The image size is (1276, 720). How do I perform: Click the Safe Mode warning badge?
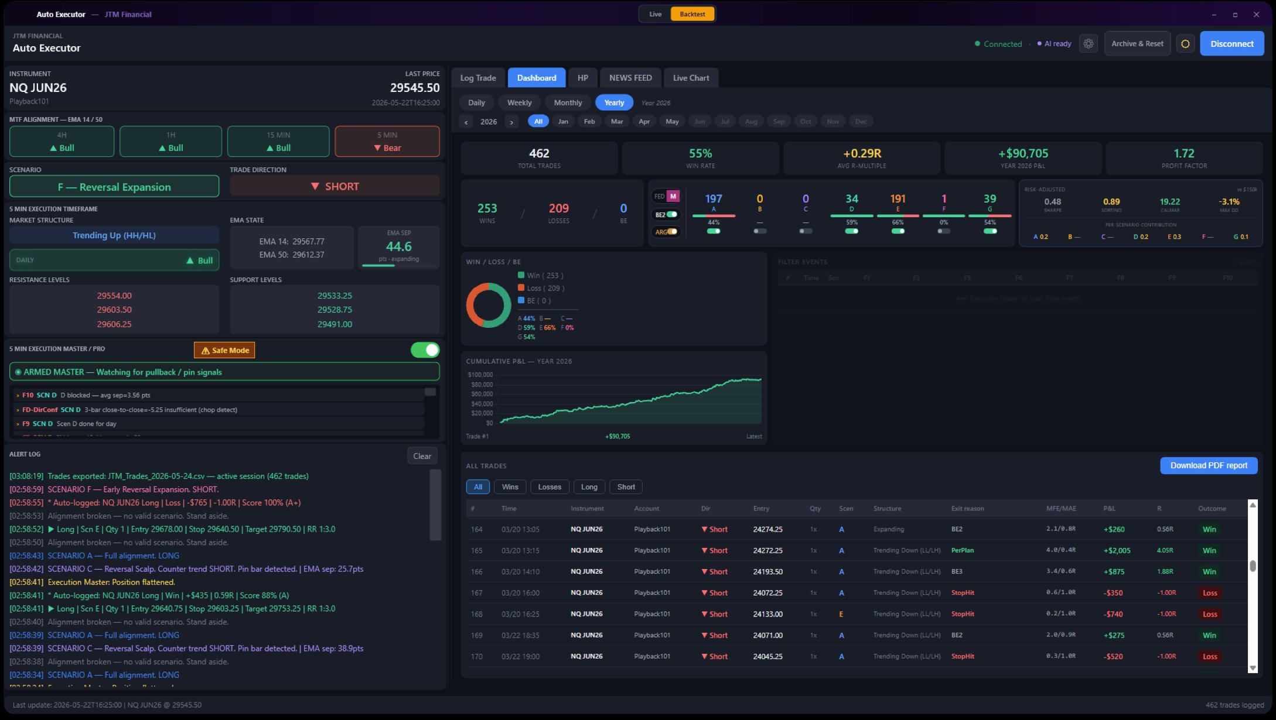click(x=224, y=350)
